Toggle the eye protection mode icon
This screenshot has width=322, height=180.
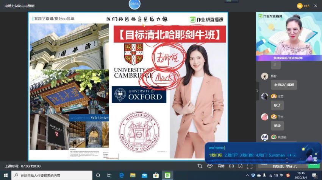209,166
